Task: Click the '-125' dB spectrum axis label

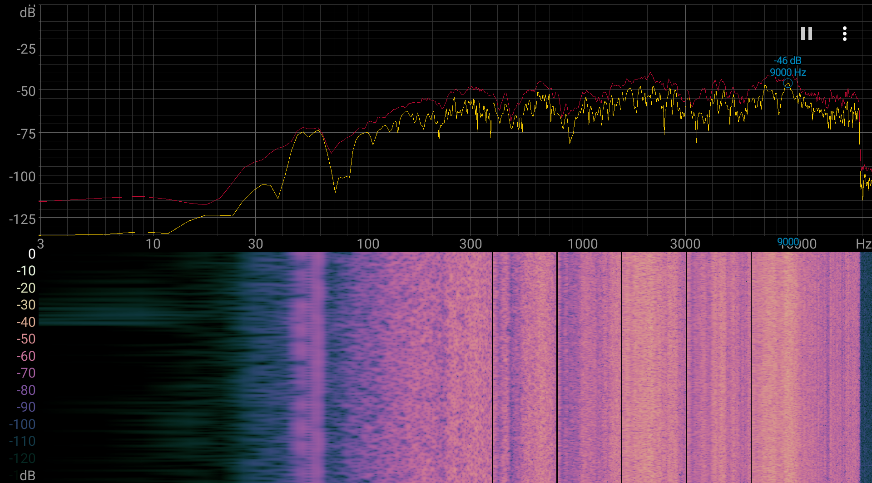Action: point(22,219)
